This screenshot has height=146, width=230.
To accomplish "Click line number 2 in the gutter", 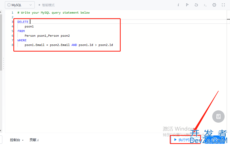I will point(12,17).
